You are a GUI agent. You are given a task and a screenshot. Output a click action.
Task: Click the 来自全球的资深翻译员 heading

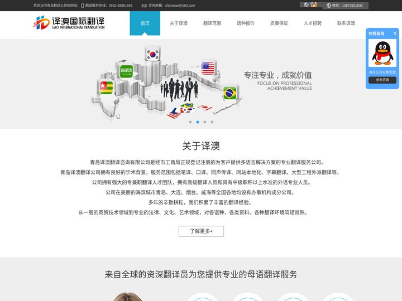(201, 274)
